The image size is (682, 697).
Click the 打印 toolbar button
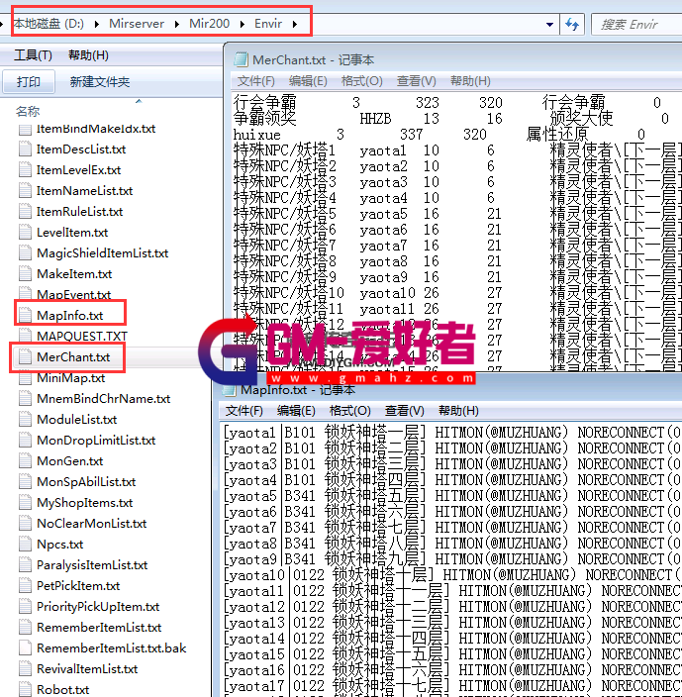tap(29, 82)
